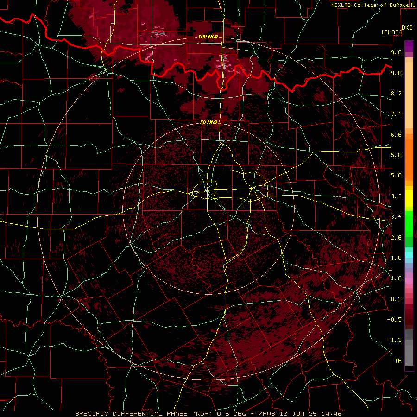The height and width of the screenshot is (417, 417).
Task: Click the 0.5 DEG elevation text in caption
Action: [x=231, y=414]
